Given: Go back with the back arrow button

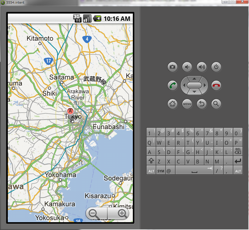Looking at the screenshot, I should [x=202, y=104].
